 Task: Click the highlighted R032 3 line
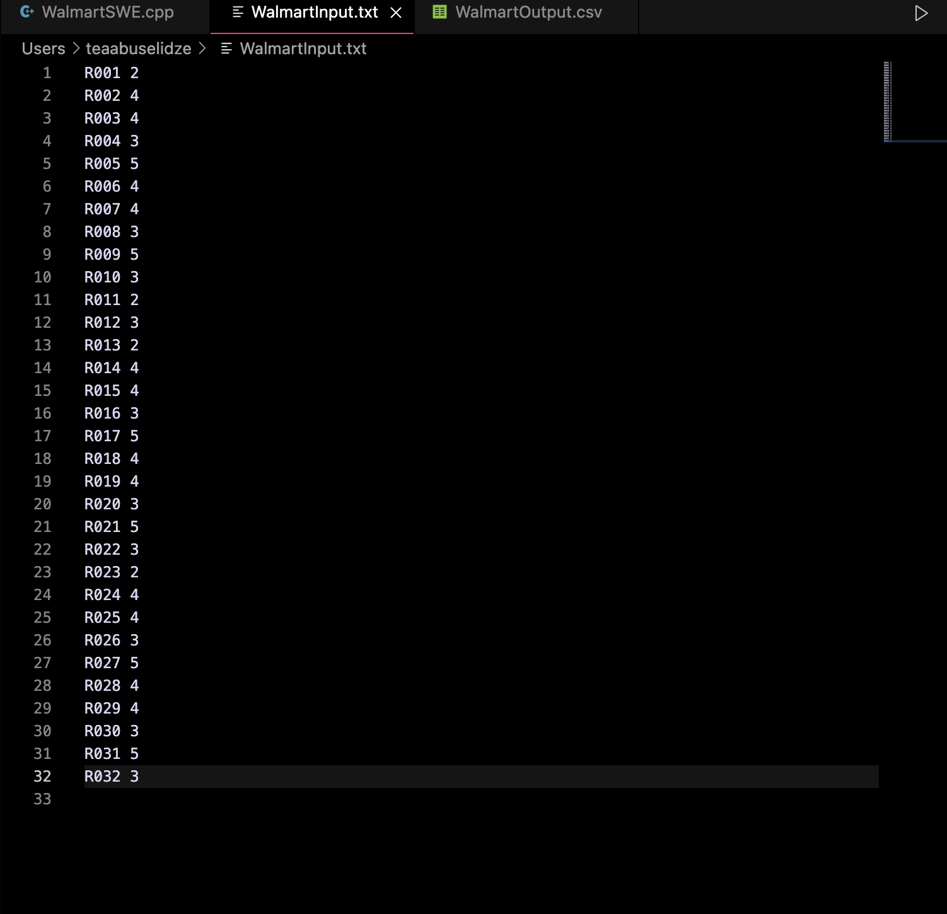coord(112,777)
